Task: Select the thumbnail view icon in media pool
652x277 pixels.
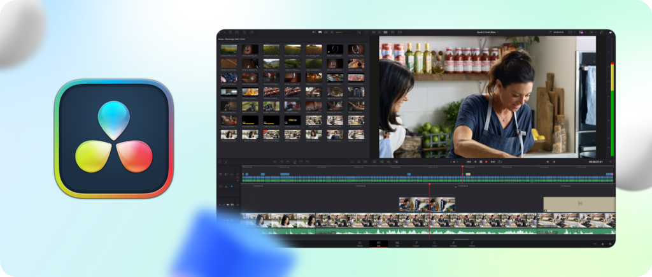Action: pyautogui.click(x=320, y=32)
